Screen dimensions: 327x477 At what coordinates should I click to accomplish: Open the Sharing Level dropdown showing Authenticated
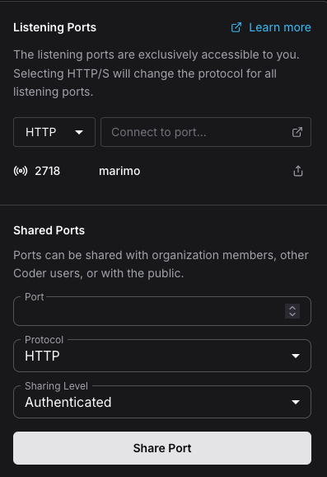(162, 402)
